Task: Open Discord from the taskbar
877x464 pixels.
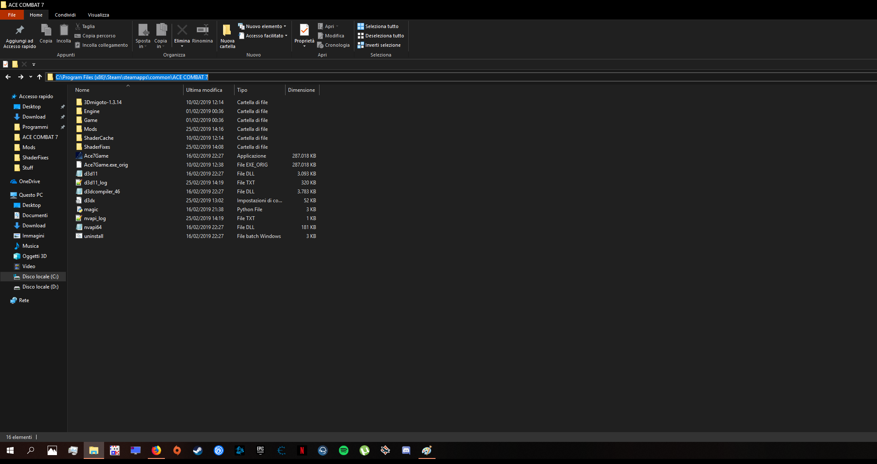Action: click(406, 450)
